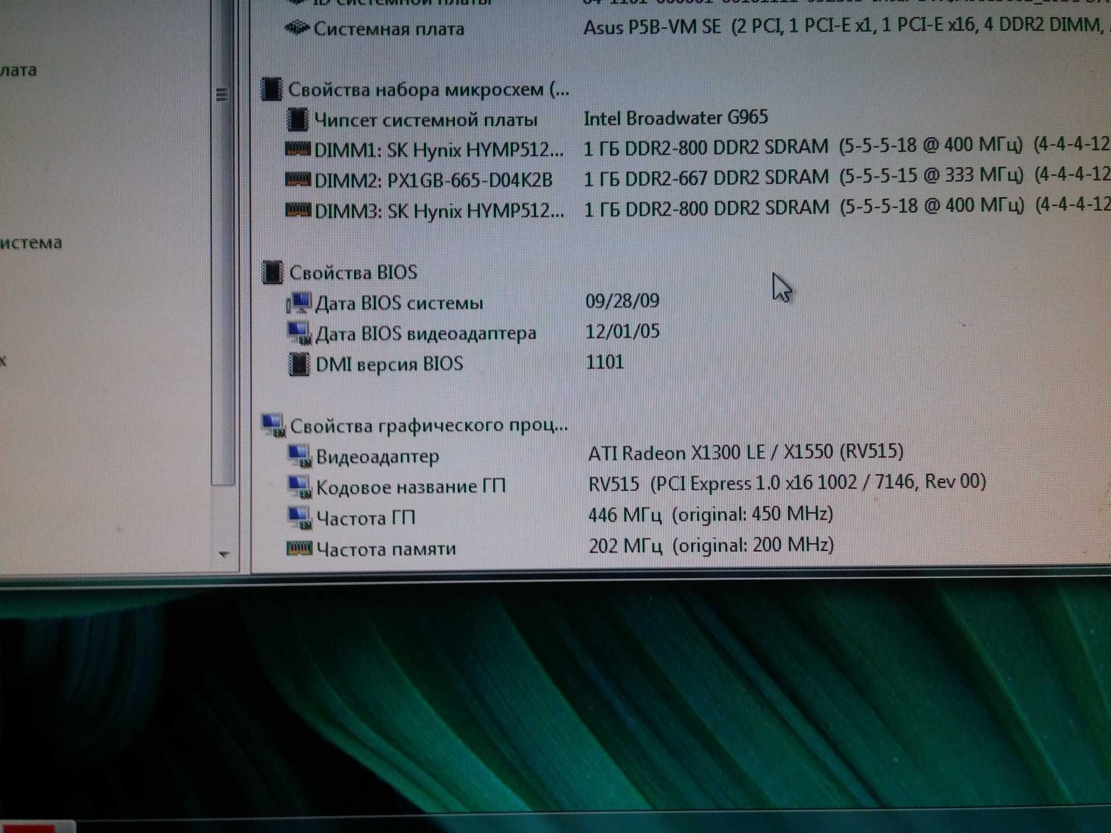Click the DIMM1 memory module icon
Screen dimensions: 1111x833
(x=297, y=149)
